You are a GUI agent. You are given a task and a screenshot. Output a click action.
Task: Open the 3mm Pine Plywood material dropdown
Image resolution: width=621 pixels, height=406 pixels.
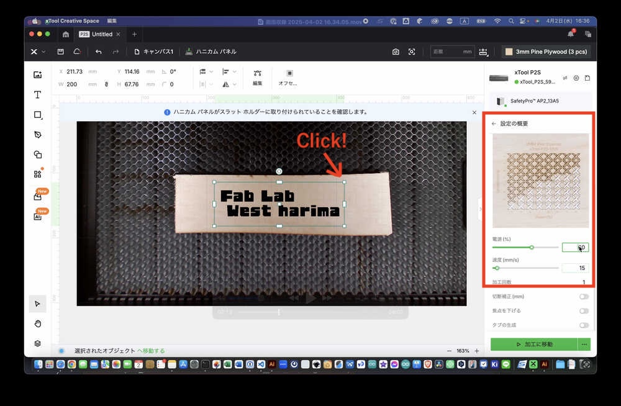coord(546,52)
